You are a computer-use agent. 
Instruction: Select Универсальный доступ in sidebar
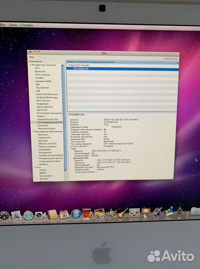pyautogui.click(x=51, y=158)
